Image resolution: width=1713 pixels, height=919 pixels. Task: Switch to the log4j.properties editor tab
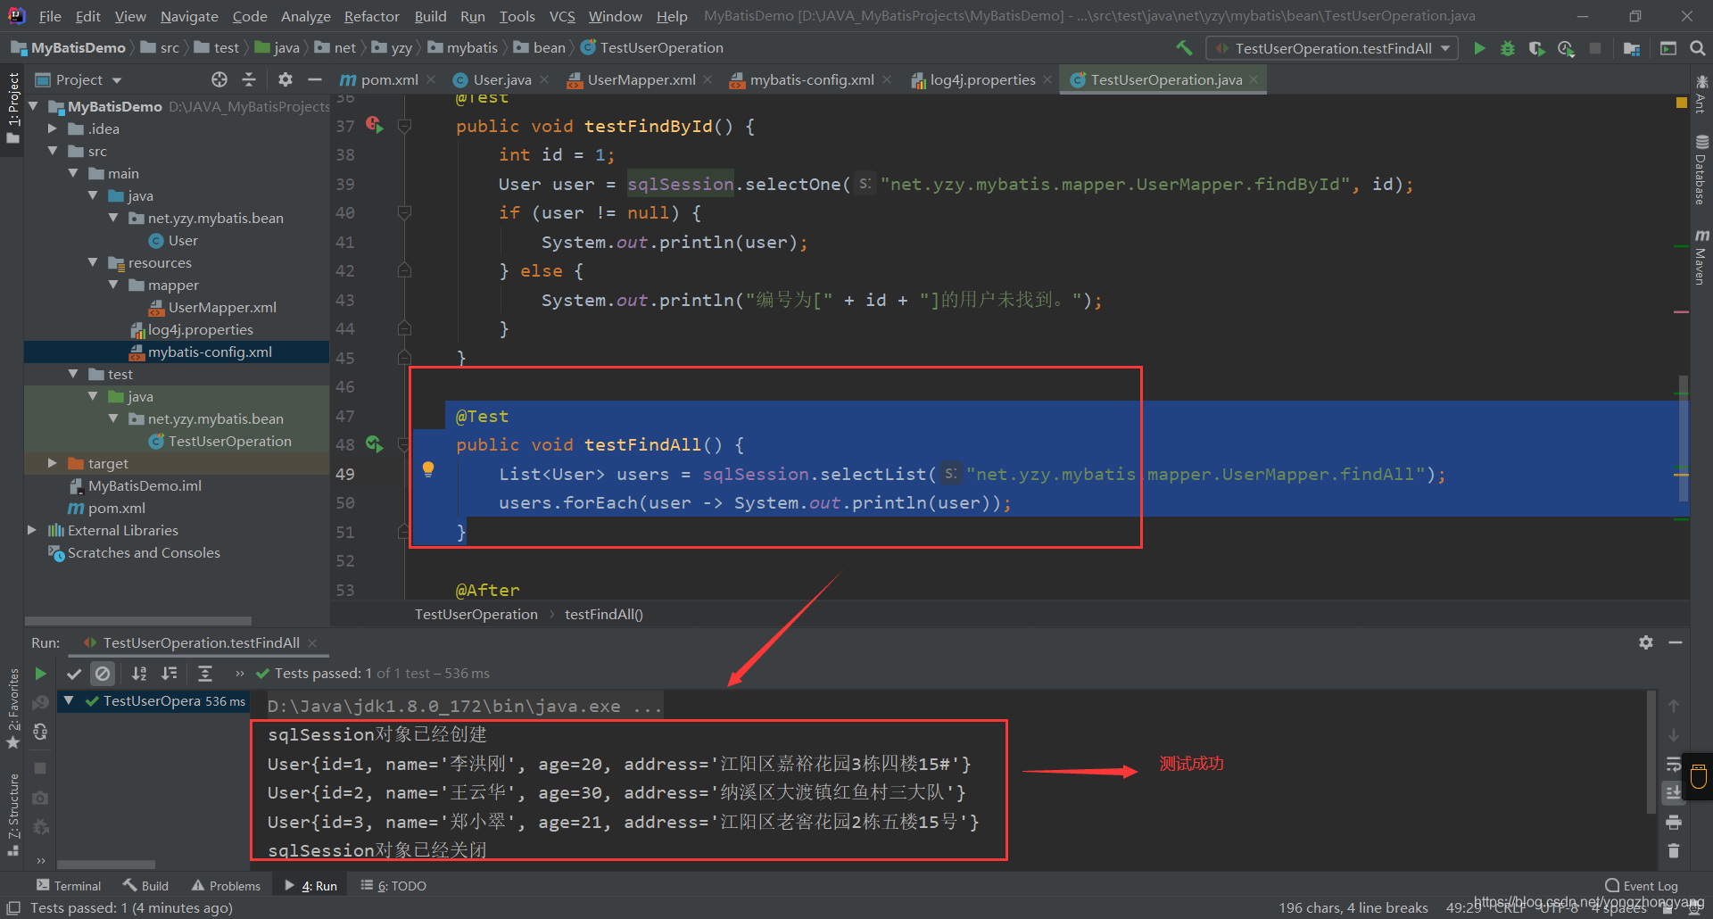(981, 79)
